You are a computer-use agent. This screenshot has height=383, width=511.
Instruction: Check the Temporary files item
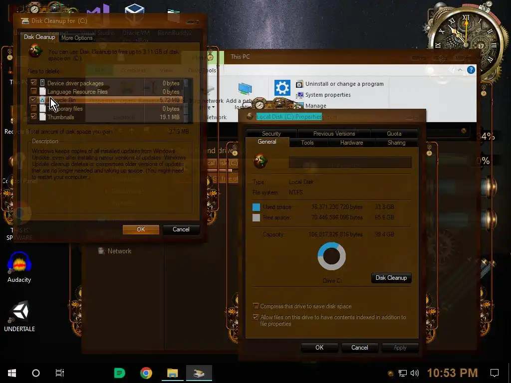(x=33, y=108)
